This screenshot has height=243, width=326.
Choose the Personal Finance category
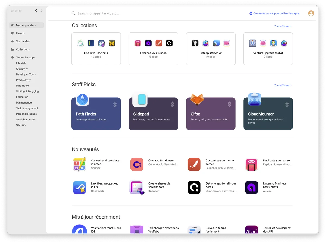pos(26,114)
